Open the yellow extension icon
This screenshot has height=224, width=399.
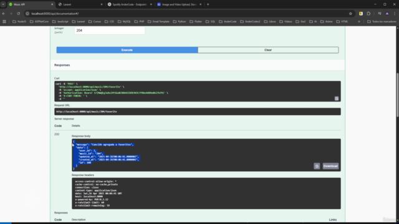pos(361,14)
